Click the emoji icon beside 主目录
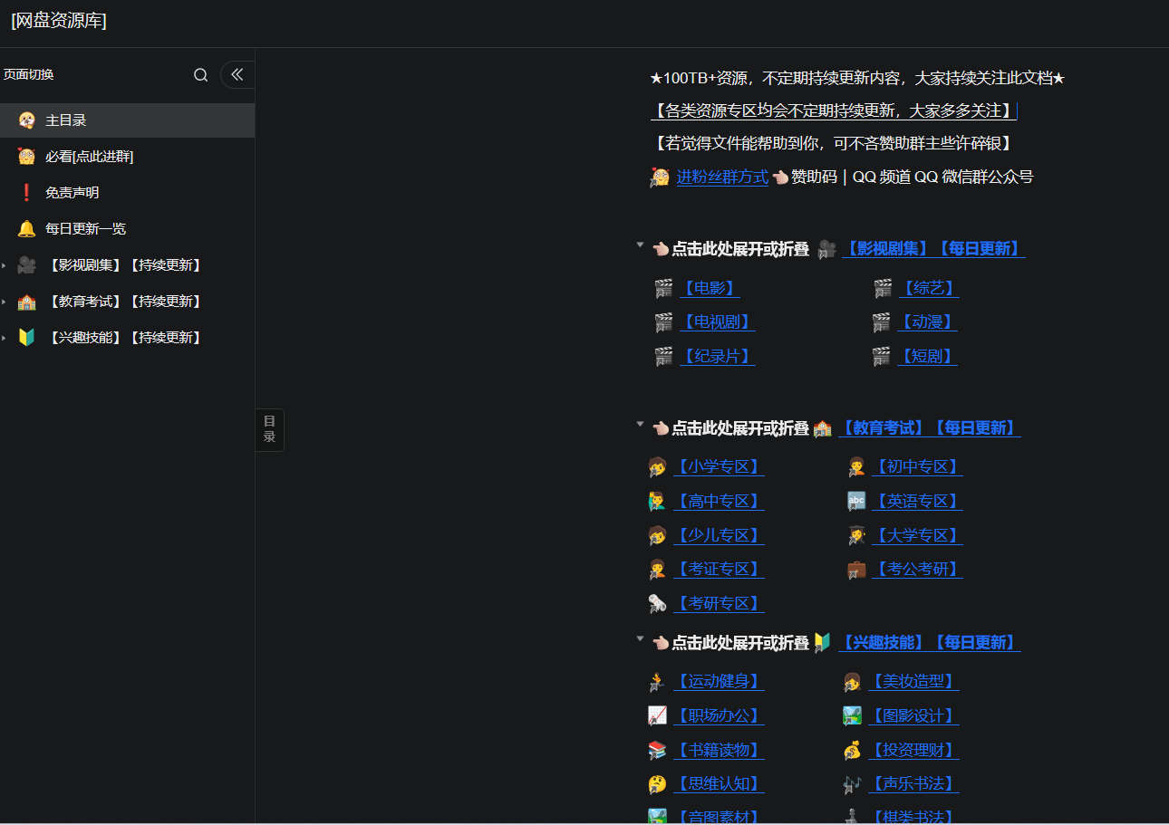1169x825 pixels. point(26,120)
